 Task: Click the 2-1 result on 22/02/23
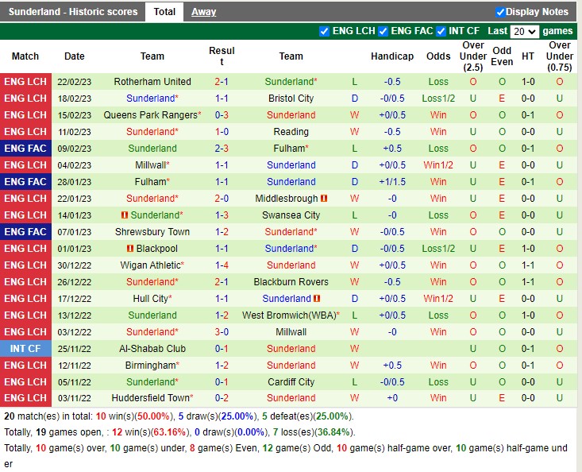pos(222,82)
